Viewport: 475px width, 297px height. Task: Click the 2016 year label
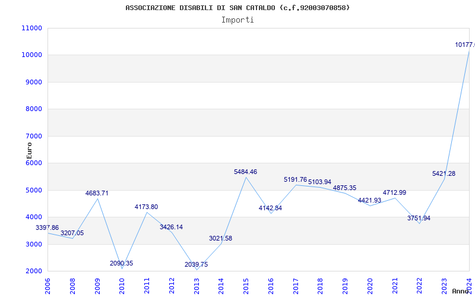271,286
